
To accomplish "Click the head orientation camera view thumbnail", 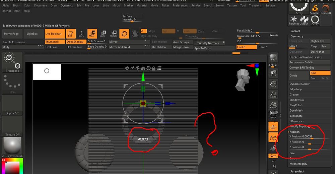I will pyautogui.click(x=243, y=80).
